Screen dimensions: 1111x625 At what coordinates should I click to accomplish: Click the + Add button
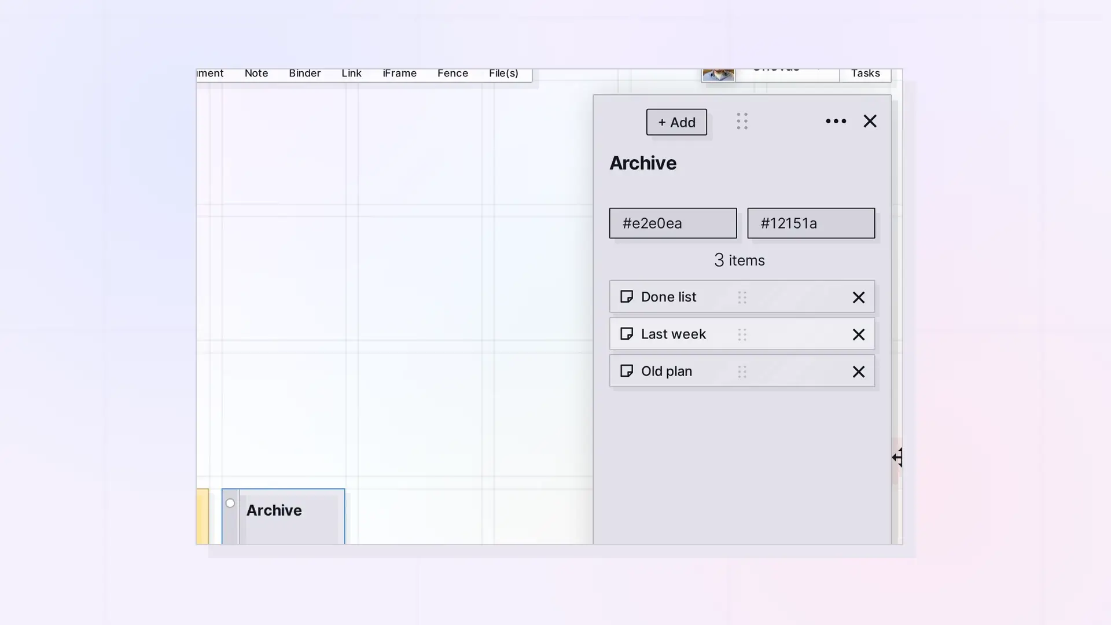click(676, 122)
